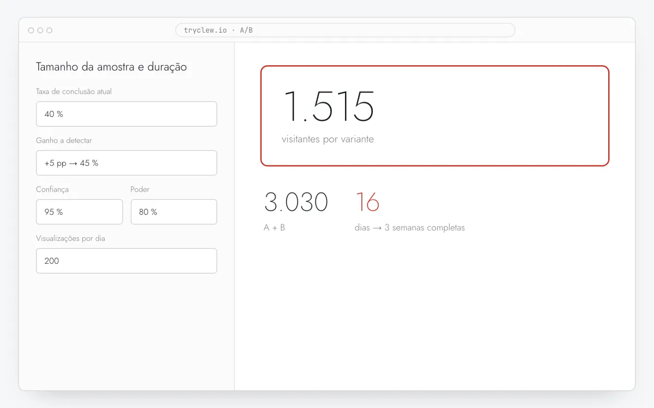654x408 pixels.
Task: Click the 'Taxa de conclusão atual' label
Action: (74, 91)
